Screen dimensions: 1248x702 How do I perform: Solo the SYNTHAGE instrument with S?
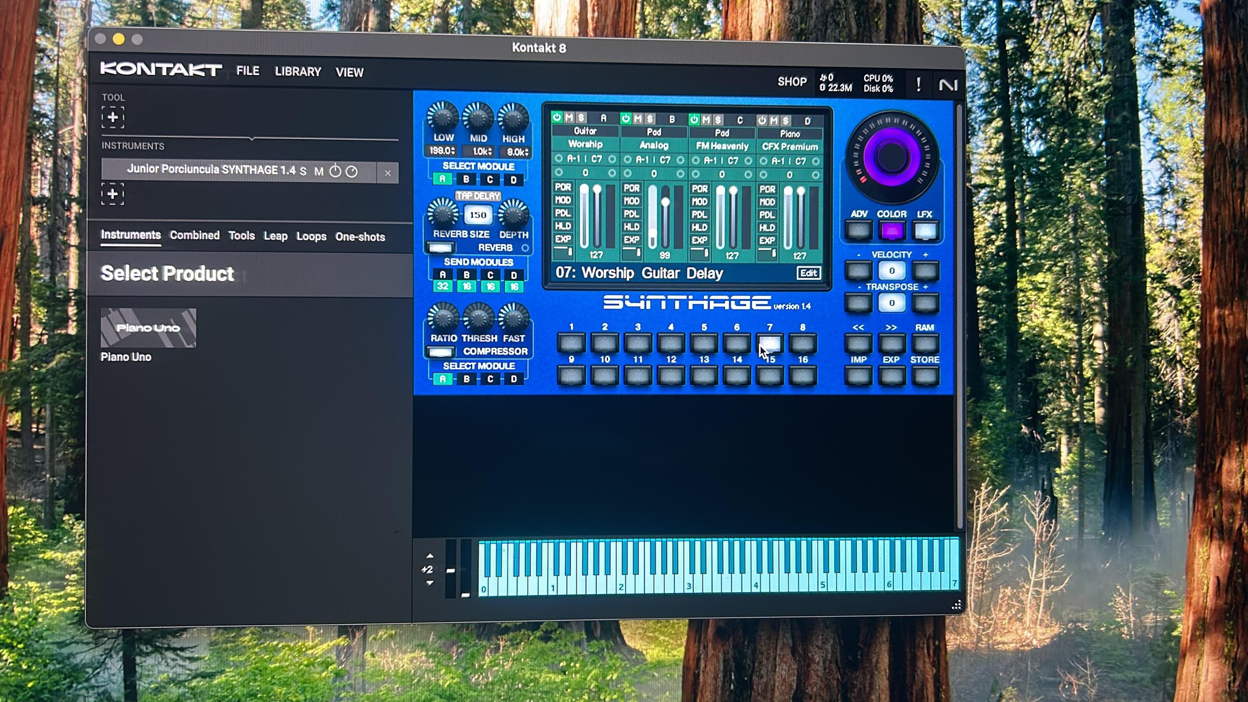[x=303, y=171]
